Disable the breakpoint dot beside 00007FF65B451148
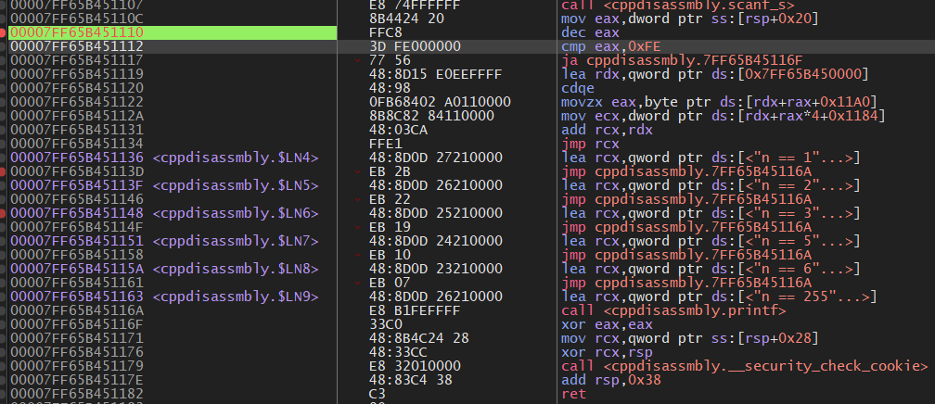Viewport: 935px width, 404px height. tap(4, 213)
